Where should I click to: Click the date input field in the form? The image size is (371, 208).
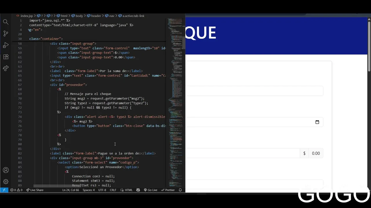pyautogui.click(x=254, y=122)
